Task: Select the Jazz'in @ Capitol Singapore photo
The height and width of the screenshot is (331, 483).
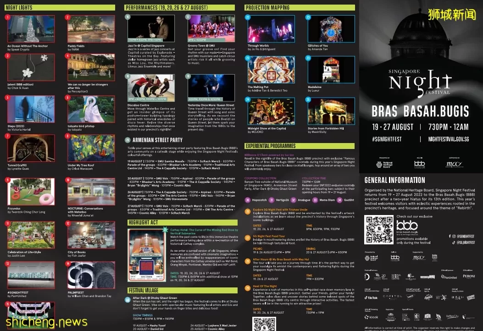Action: coord(151,28)
